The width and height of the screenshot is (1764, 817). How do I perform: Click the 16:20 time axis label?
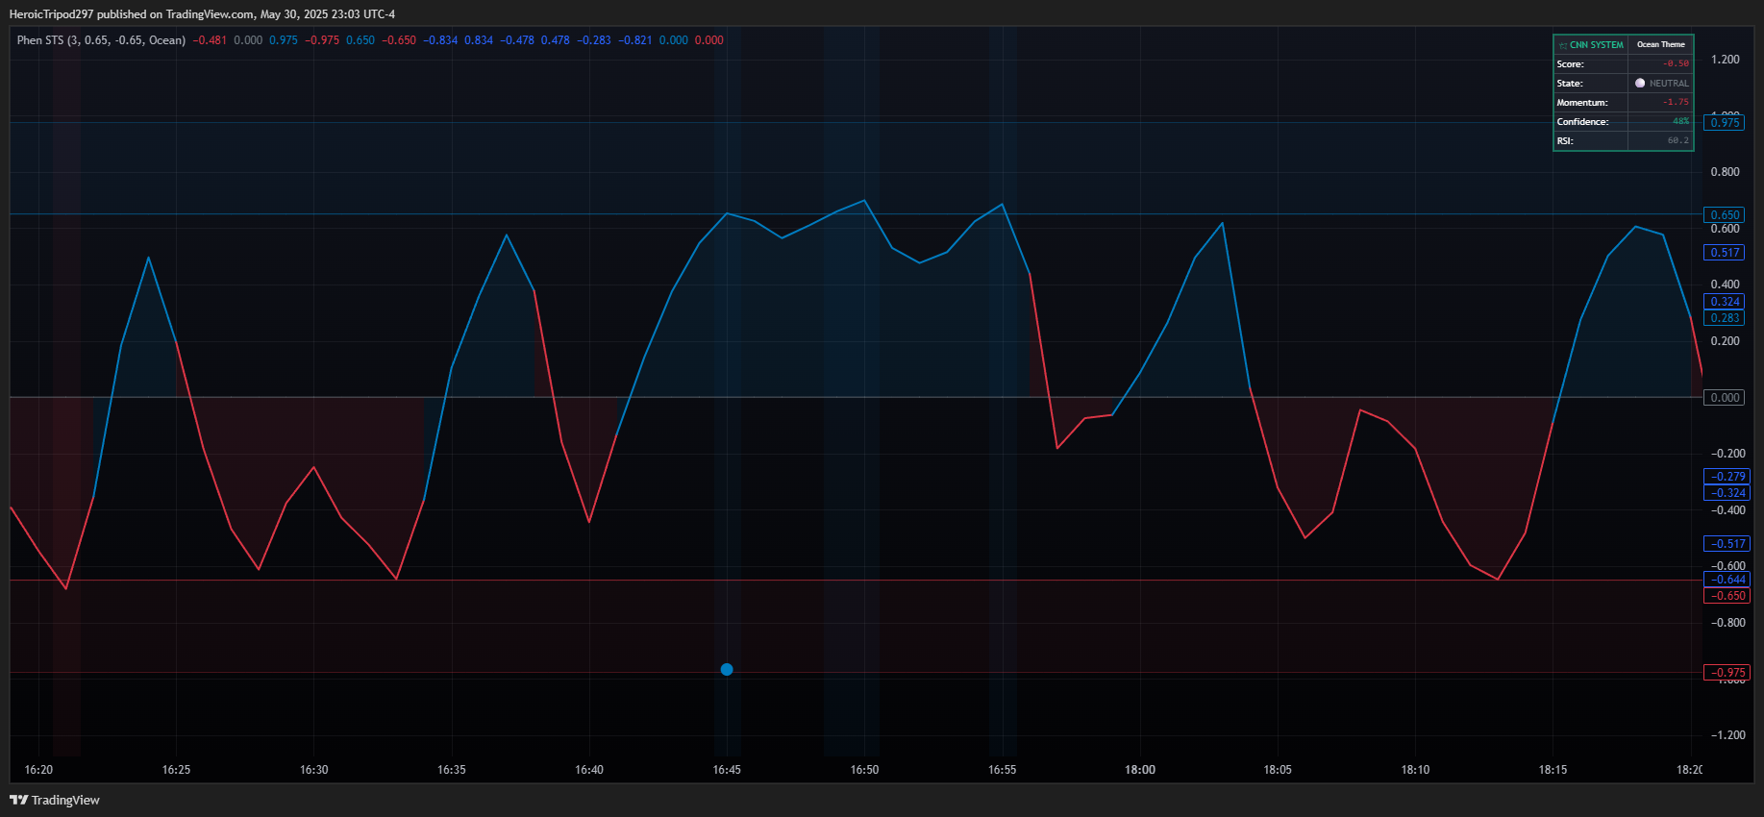click(38, 770)
